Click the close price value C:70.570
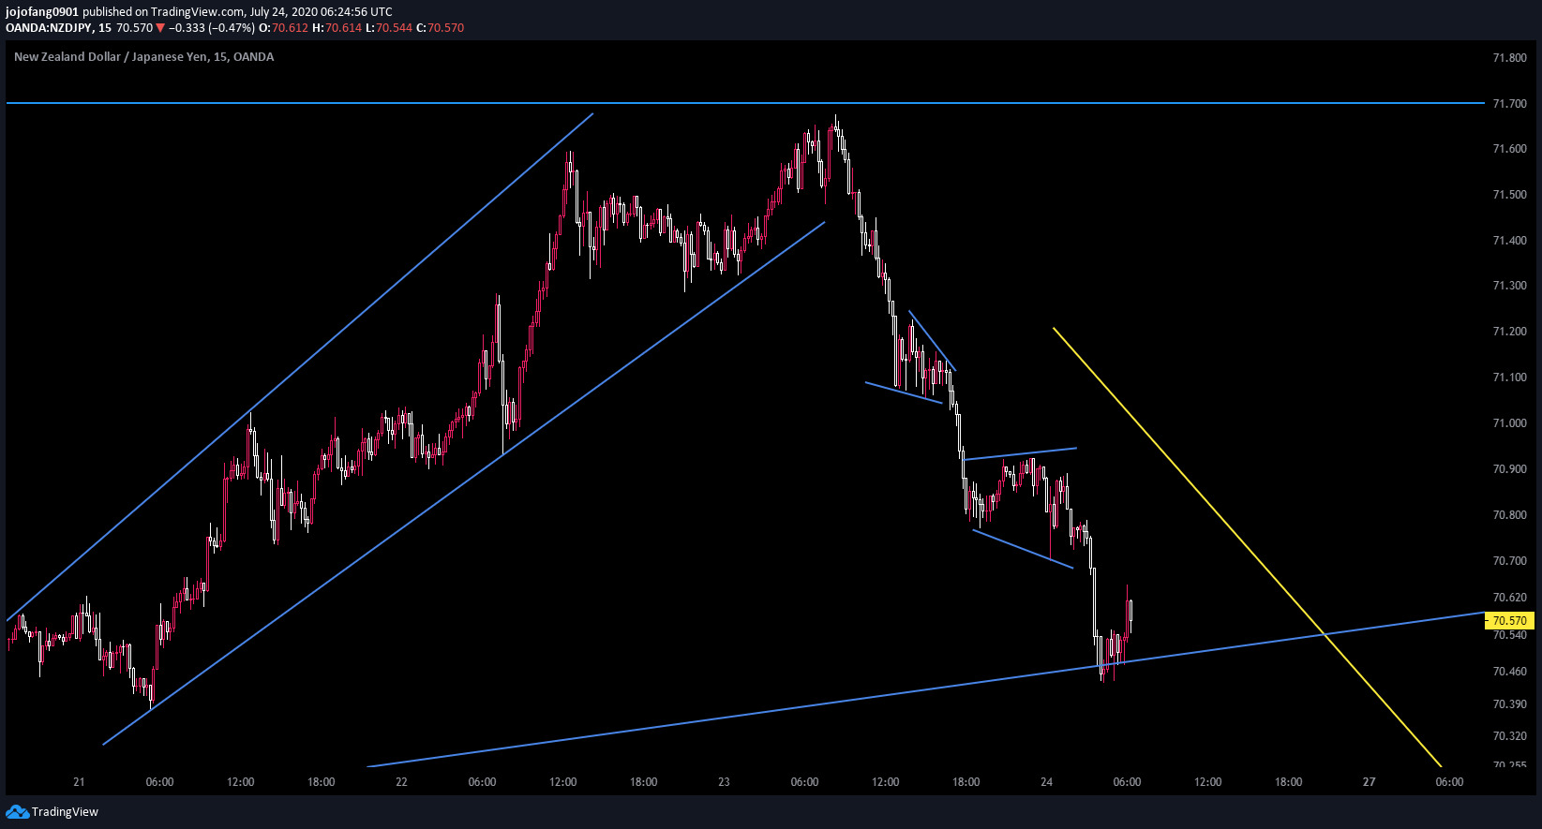The height and width of the screenshot is (829, 1542). tap(440, 28)
